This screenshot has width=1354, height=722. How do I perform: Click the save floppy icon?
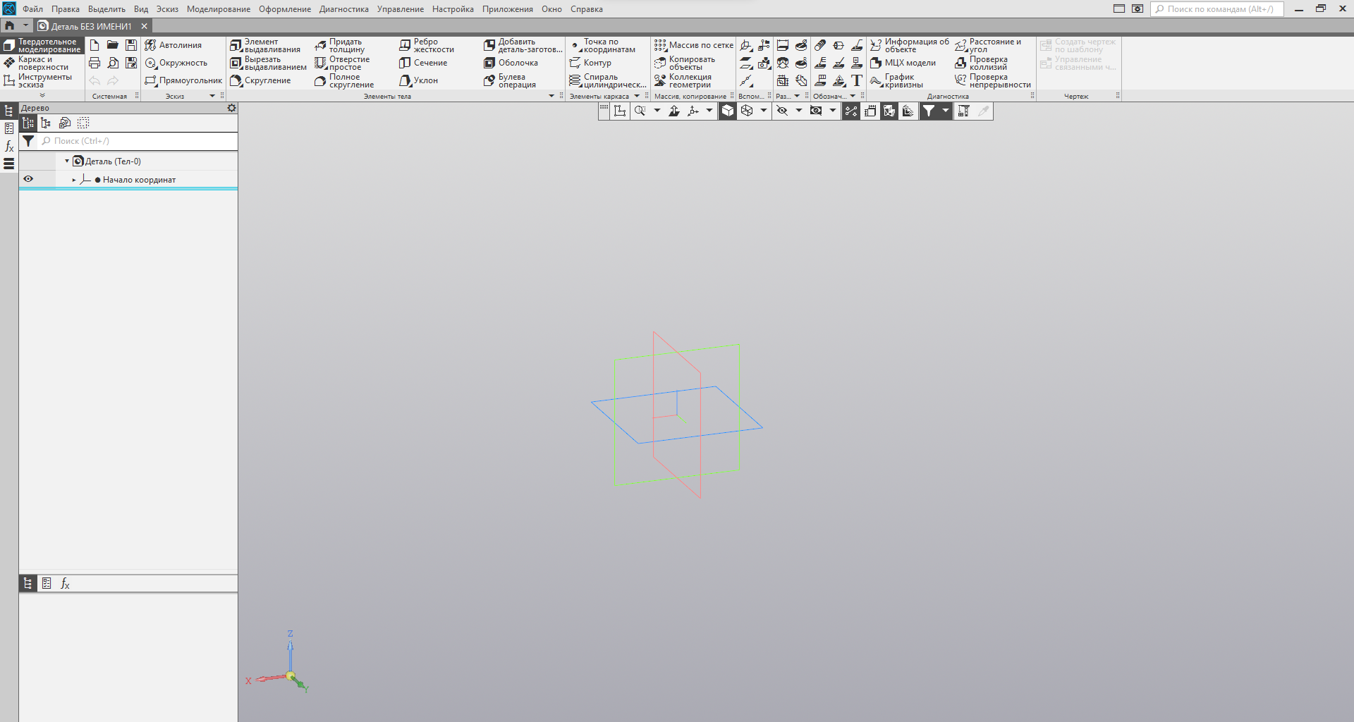click(131, 45)
